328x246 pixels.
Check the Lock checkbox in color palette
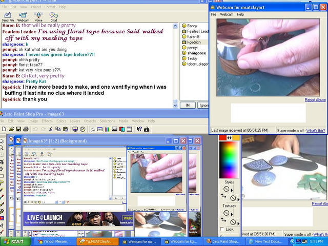pyautogui.click(x=222, y=229)
